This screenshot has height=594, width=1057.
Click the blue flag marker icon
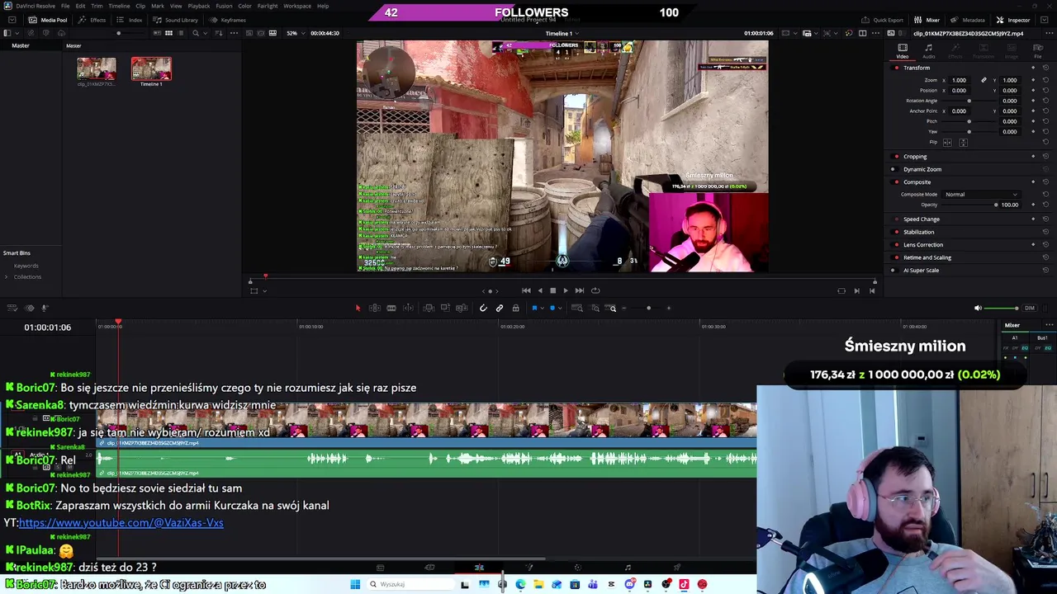click(x=534, y=309)
